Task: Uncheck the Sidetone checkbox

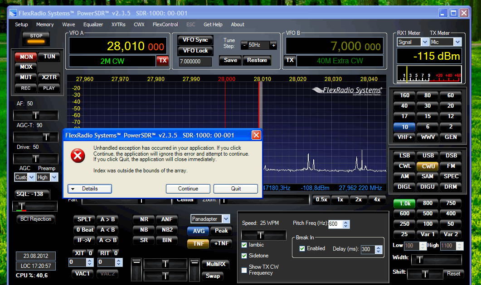Action: 244,256
